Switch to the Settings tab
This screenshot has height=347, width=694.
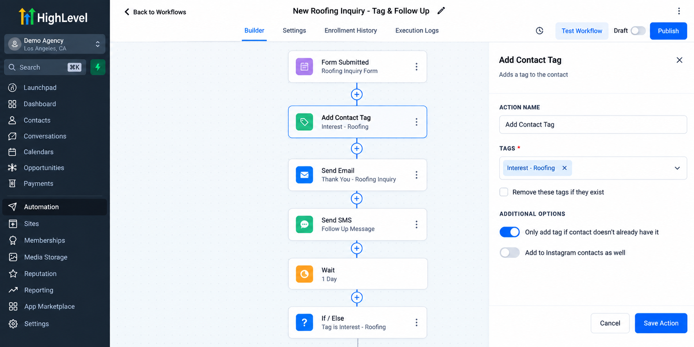click(x=294, y=31)
